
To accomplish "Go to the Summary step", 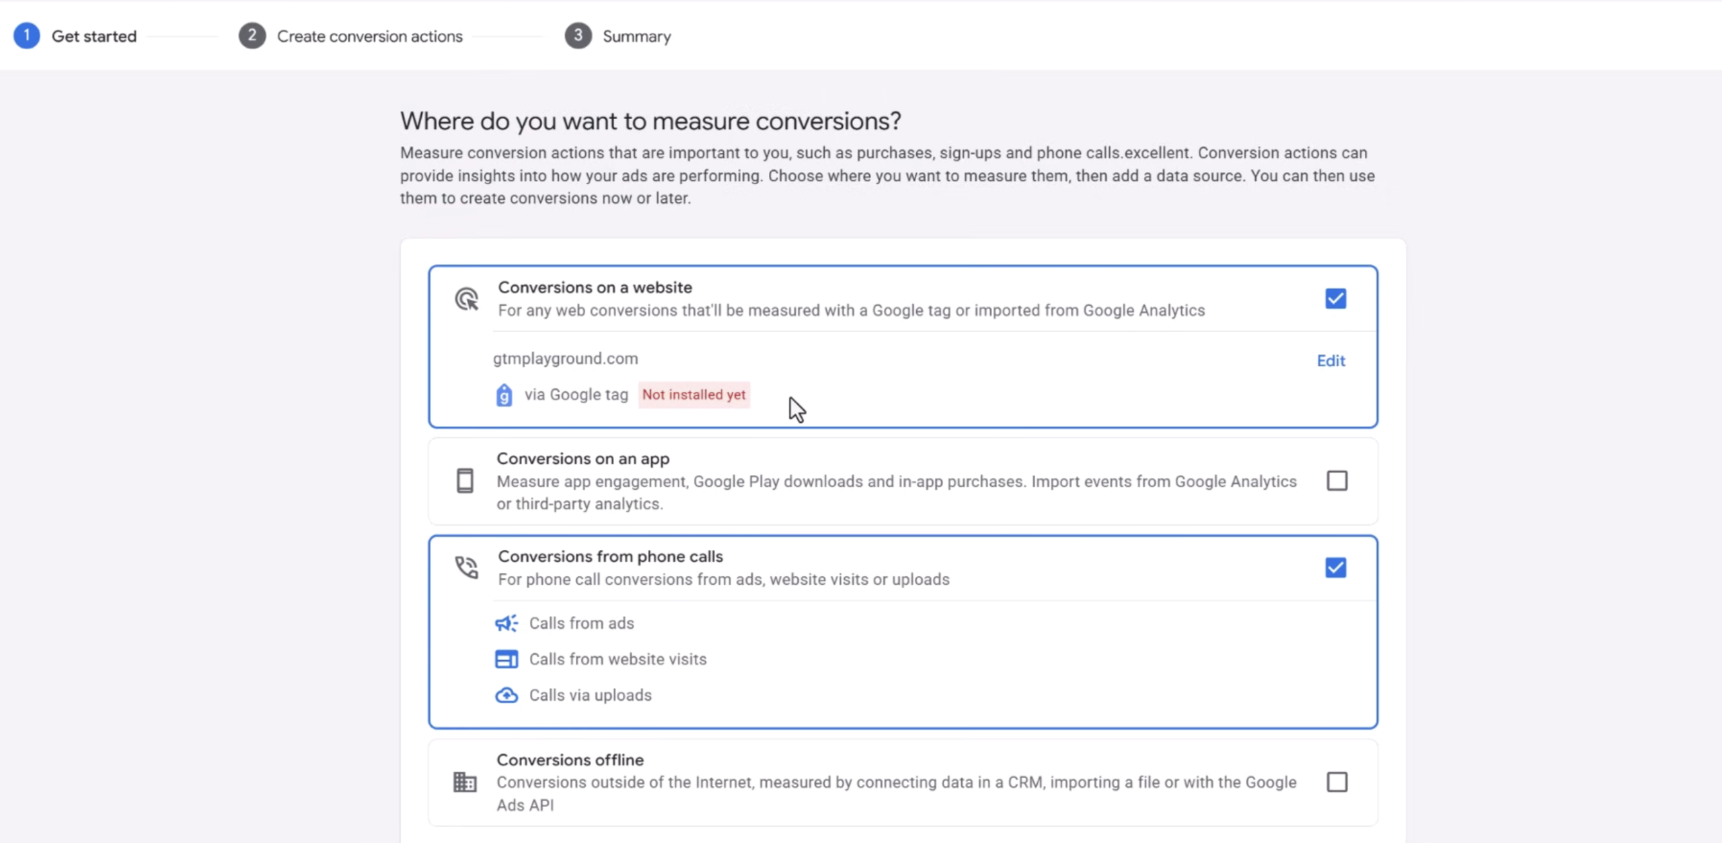I will (x=637, y=36).
